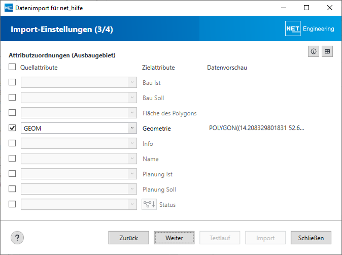Screen dimensions: 342x255
Task: Go back with the Zurück button
Action: click(129, 238)
